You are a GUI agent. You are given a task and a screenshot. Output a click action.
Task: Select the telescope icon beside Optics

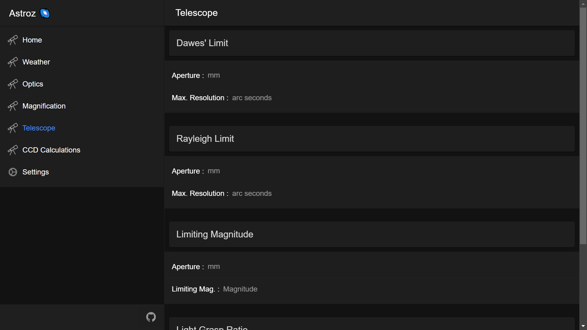pos(13,84)
